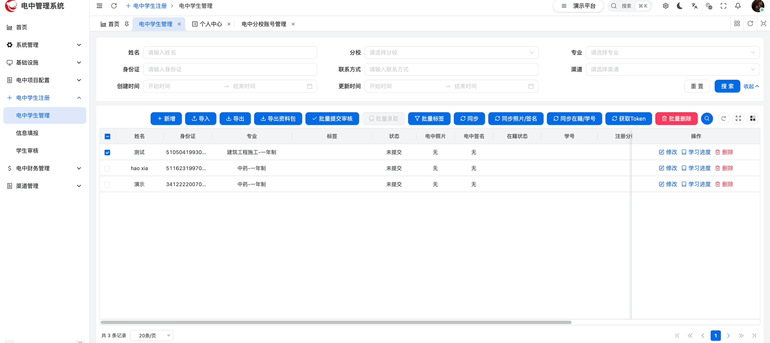Click the header 搜索 box
The height and width of the screenshot is (343, 770).
pyautogui.click(x=630, y=6)
